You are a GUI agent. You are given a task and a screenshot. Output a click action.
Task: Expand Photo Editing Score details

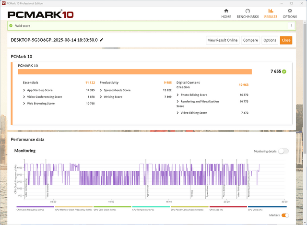pyautogui.click(x=177, y=95)
